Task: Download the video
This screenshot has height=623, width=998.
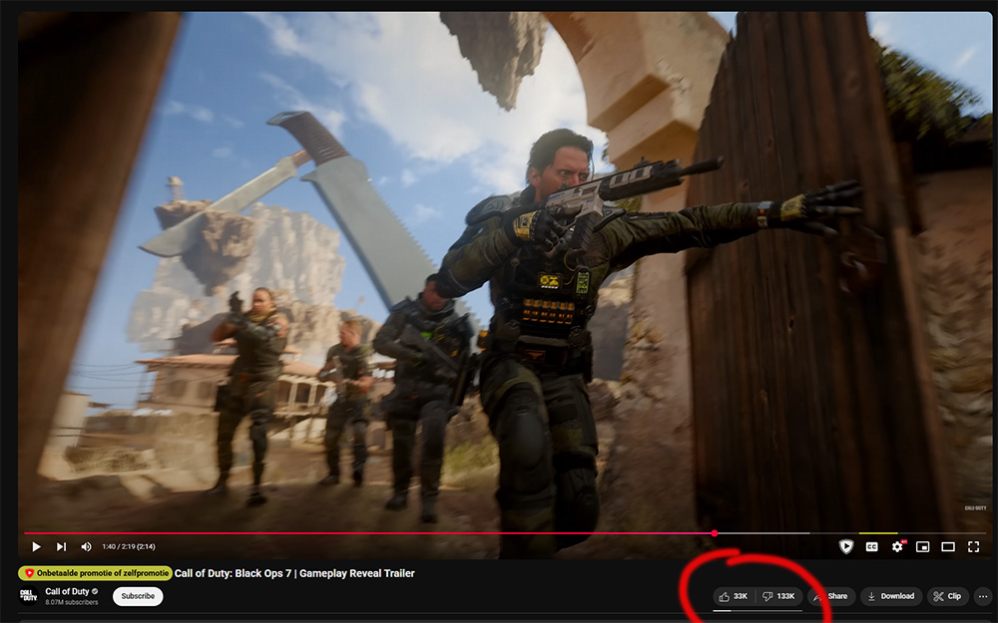Action: (890, 596)
